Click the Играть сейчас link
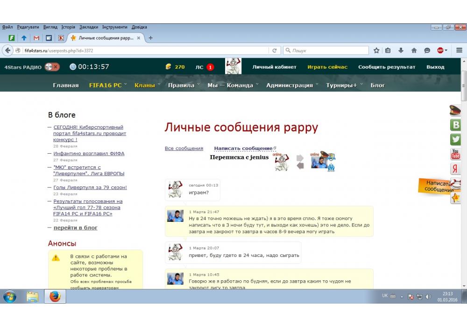The width and height of the screenshot is (467, 327). coord(327,67)
